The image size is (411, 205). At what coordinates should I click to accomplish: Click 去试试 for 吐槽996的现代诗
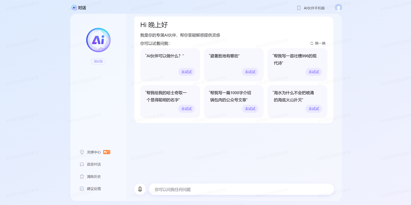tap(314, 72)
